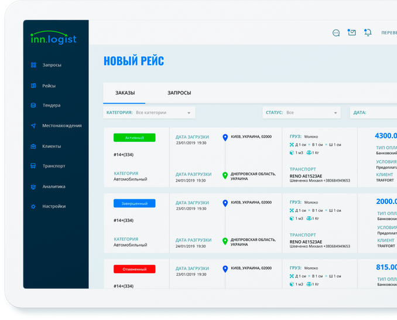Open Транспорт in the sidebar menu

click(x=54, y=166)
